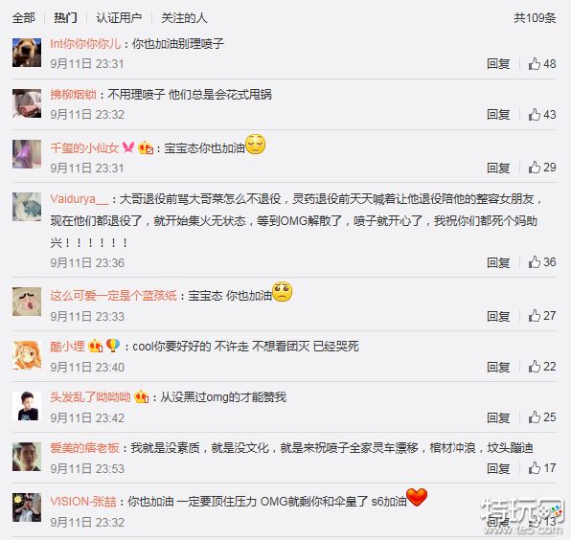
Task: Click the dog avatar thumbnail
Action: pos(27,53)
